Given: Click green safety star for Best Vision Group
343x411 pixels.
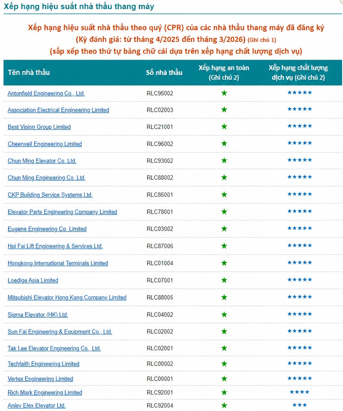Looking at the screenshot, I should point(224,127).
